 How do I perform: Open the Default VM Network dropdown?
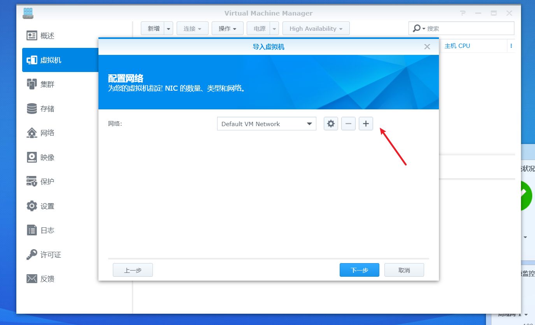click(x=267, y=124)
